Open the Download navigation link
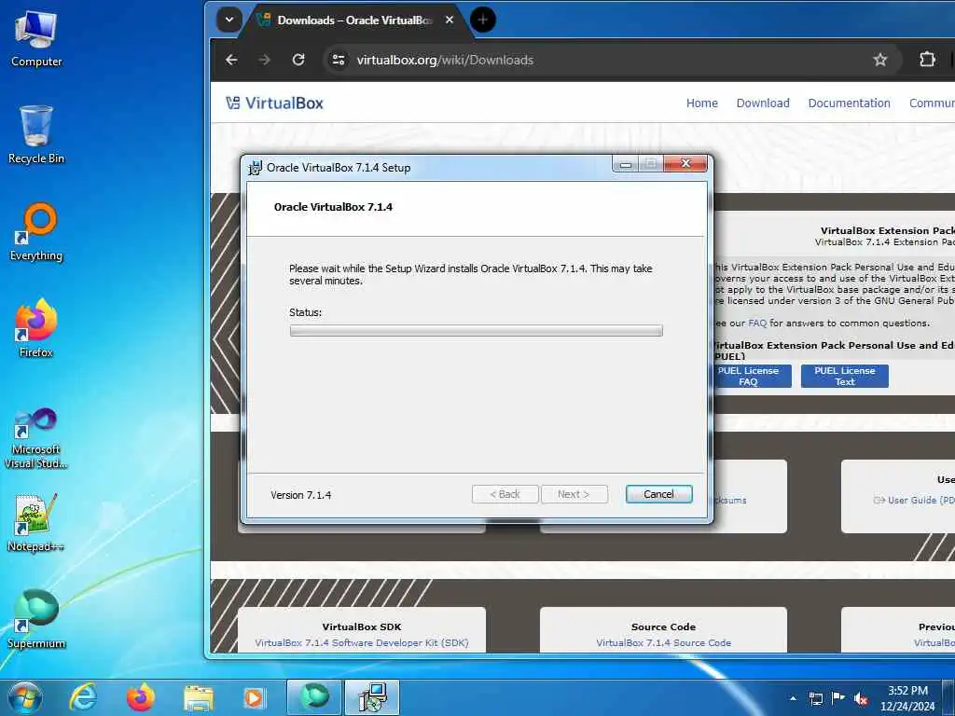The image size is (955, 716). [763, 103]
